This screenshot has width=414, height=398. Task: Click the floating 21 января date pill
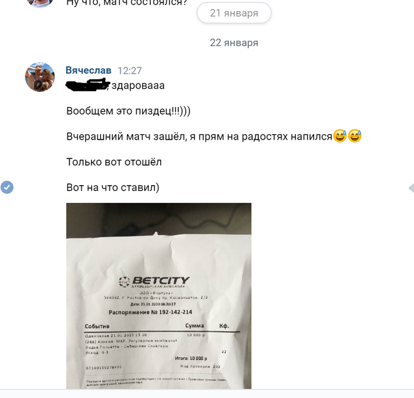click(x=234, y=13)
